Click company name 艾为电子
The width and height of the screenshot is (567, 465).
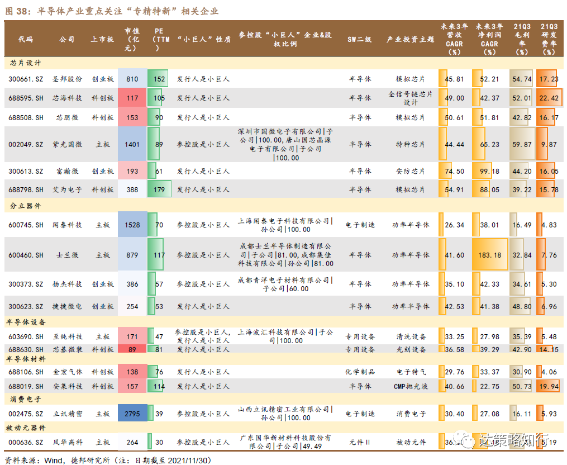(x=67, y=189)
